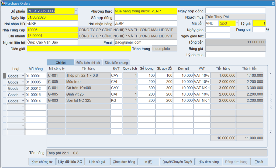Click SL quy đổi cell for Đinh vít 25
Image resolution: width=276 pixels, height=168 pixels.
click(x=164, y=94)
